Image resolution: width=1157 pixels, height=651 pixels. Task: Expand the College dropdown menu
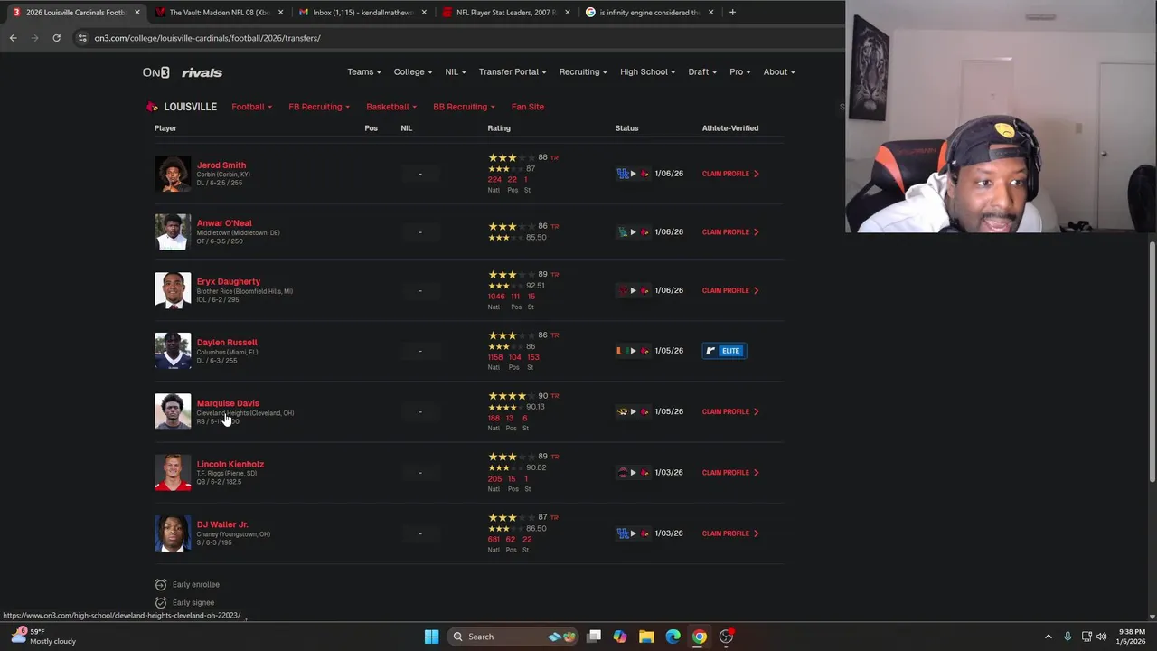pyautogui.click(x=412, y=72)
